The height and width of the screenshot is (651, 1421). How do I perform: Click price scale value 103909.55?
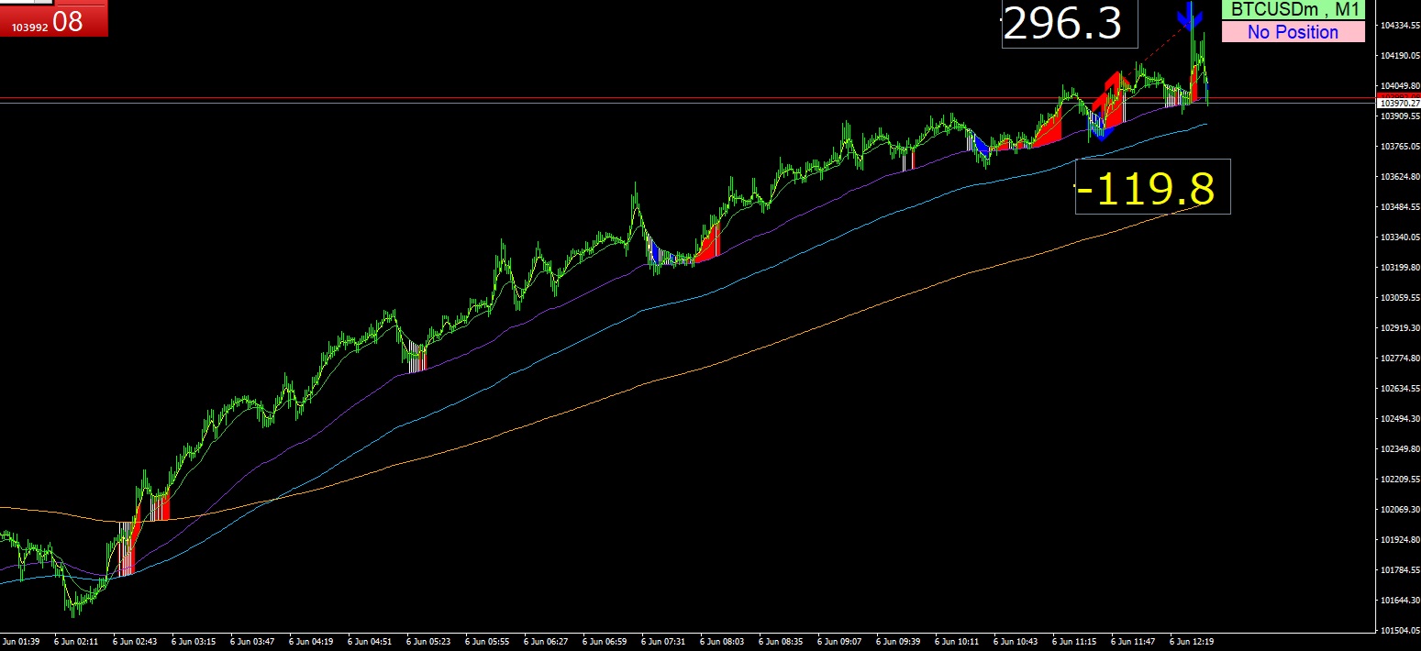[1400, 116]
